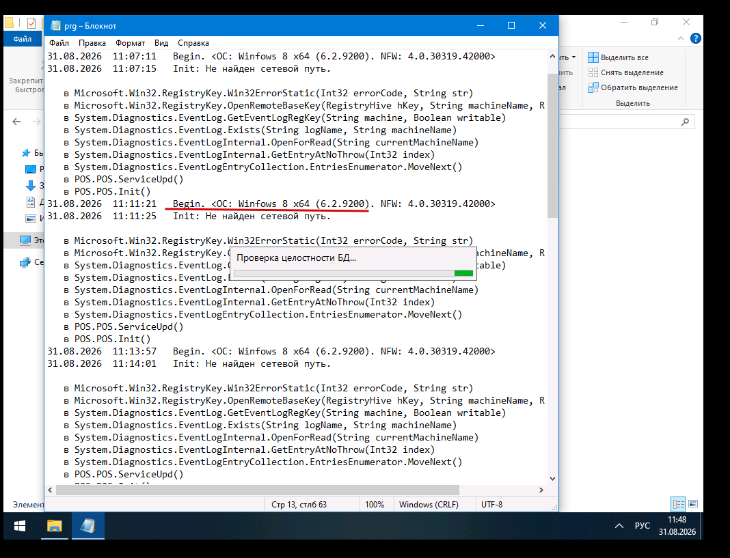Click the Invert selection icon
The height and width of the screenshot is (558, 730).
point(593,87)
